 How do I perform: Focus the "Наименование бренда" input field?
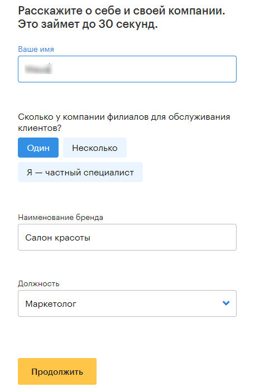pyautogui.click(x=127, y=237)
